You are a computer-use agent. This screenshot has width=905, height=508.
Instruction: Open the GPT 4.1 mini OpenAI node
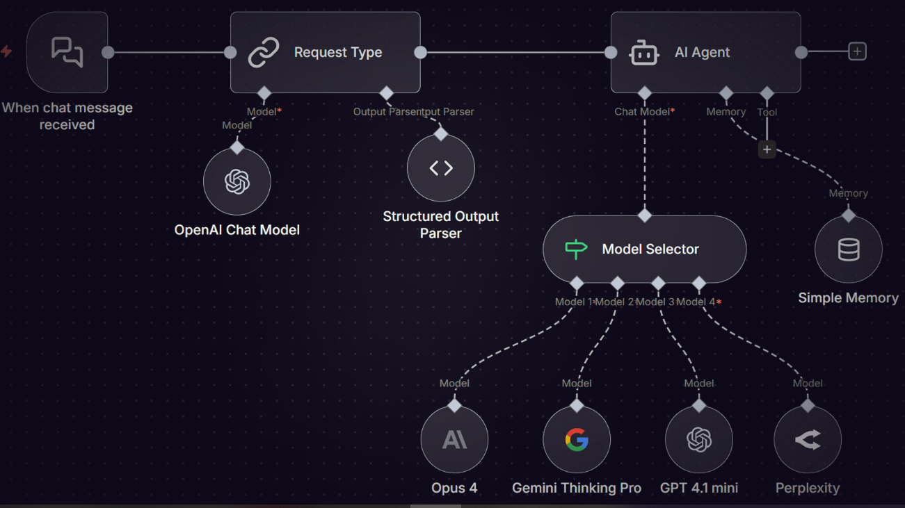pos(699,440)
